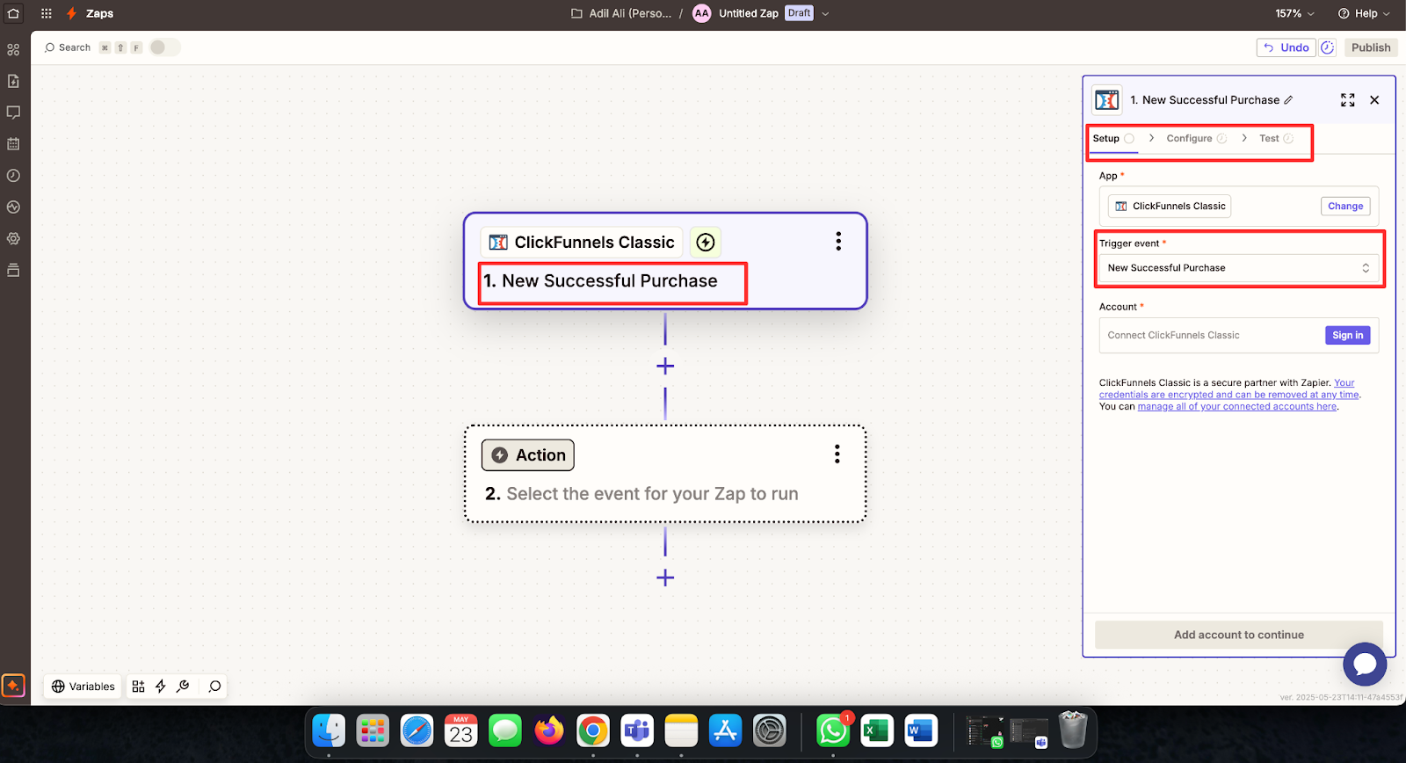This screenshot has width=1406, height=763.
Task: Open the Trigger event dropdown
Action: [1239, 268]
